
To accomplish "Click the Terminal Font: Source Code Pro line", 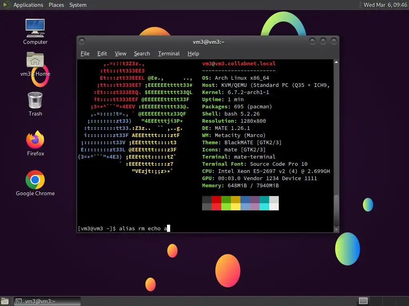I will pyautogui.click(x=254, y=164).
